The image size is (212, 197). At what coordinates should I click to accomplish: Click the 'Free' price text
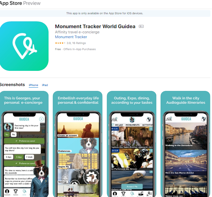pyautogui.click(x=58, y=49)
